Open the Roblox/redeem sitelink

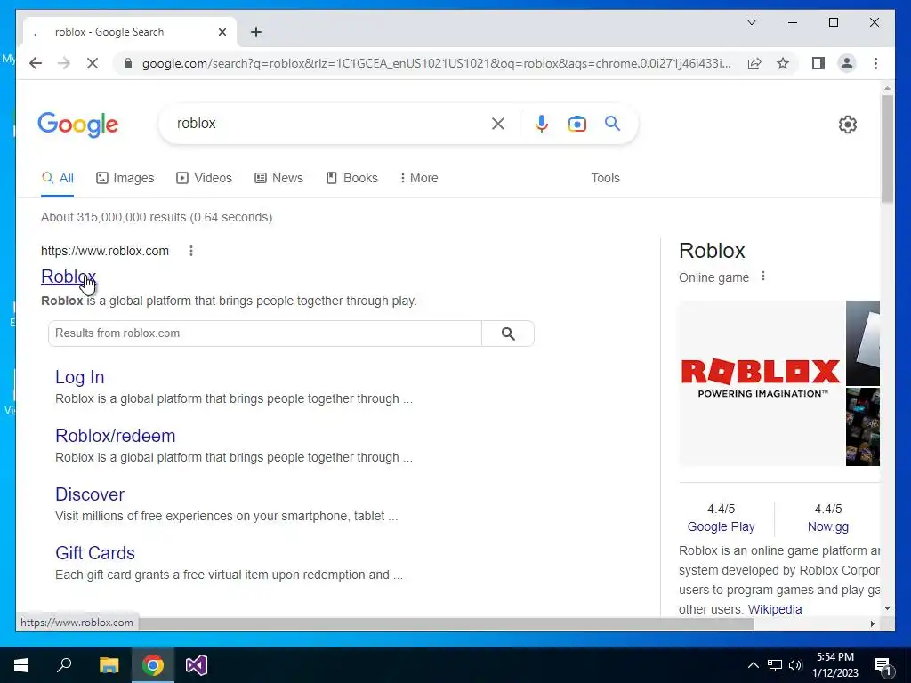click(115, 436)
